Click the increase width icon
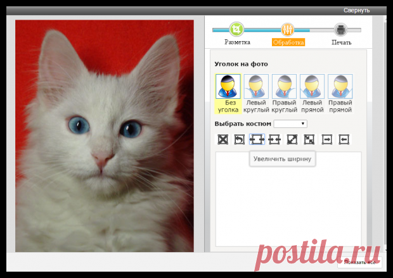 click(257, 139)
